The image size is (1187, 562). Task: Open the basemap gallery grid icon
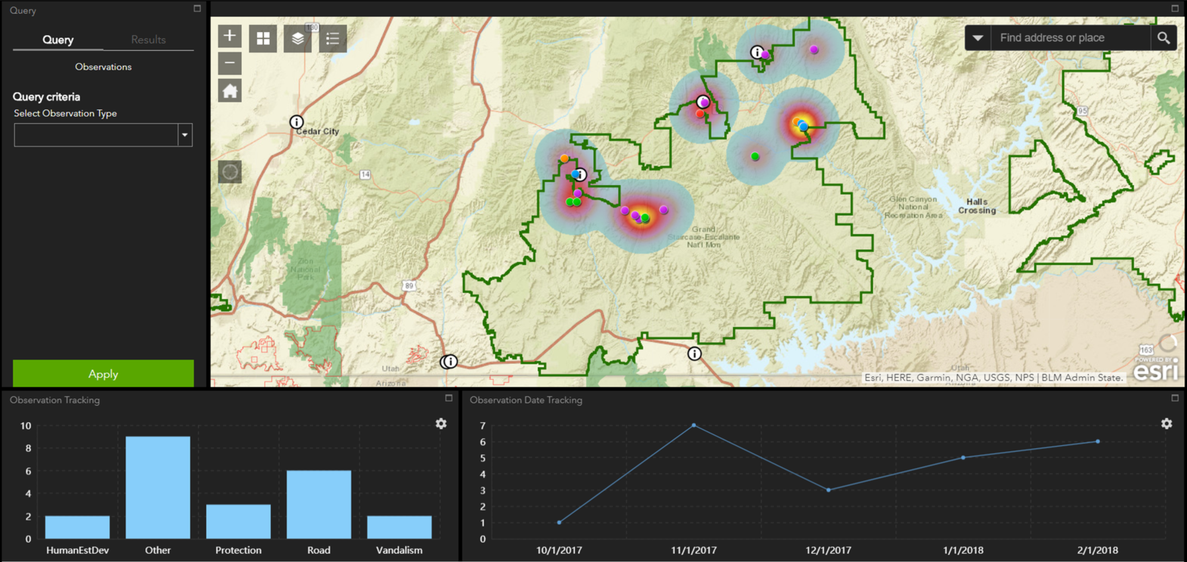(x=263, y=38)
